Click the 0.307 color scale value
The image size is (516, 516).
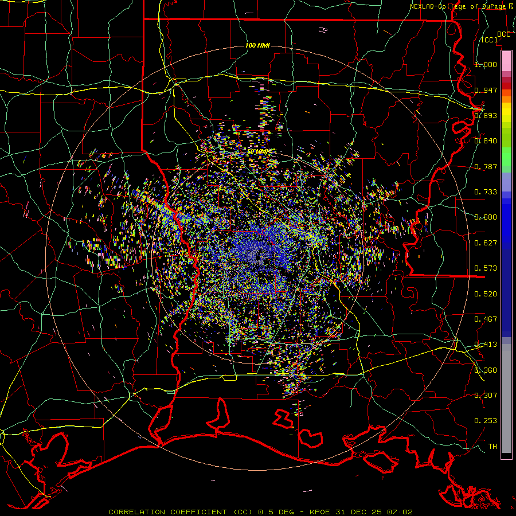(486, 396)
